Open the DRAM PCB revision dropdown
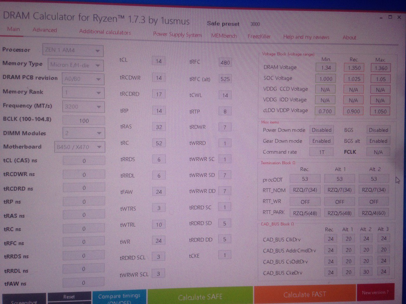This screenshot has width=406, height=304. tap(83, 79)
